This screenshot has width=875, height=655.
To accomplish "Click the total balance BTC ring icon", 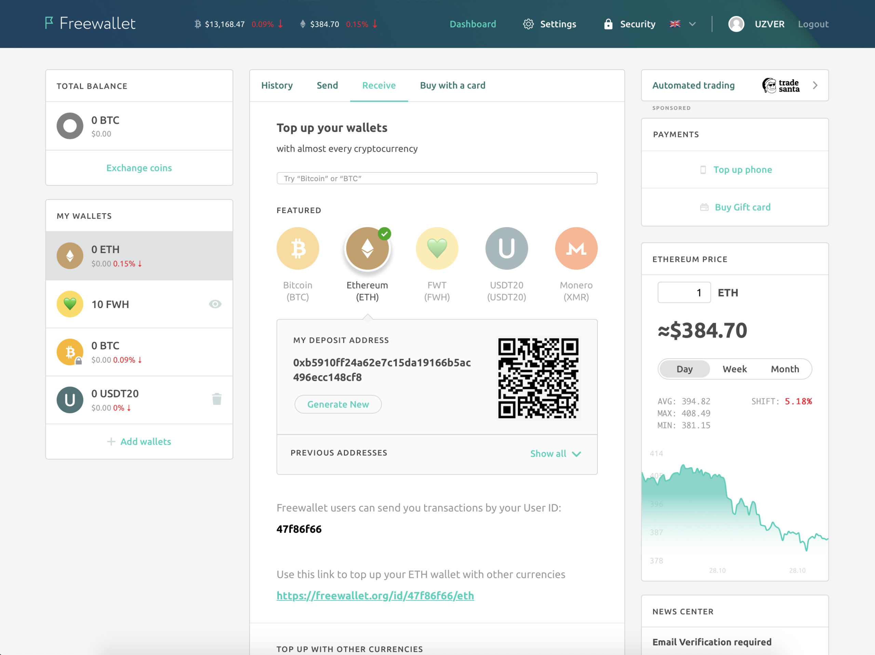I will (70, 126).
